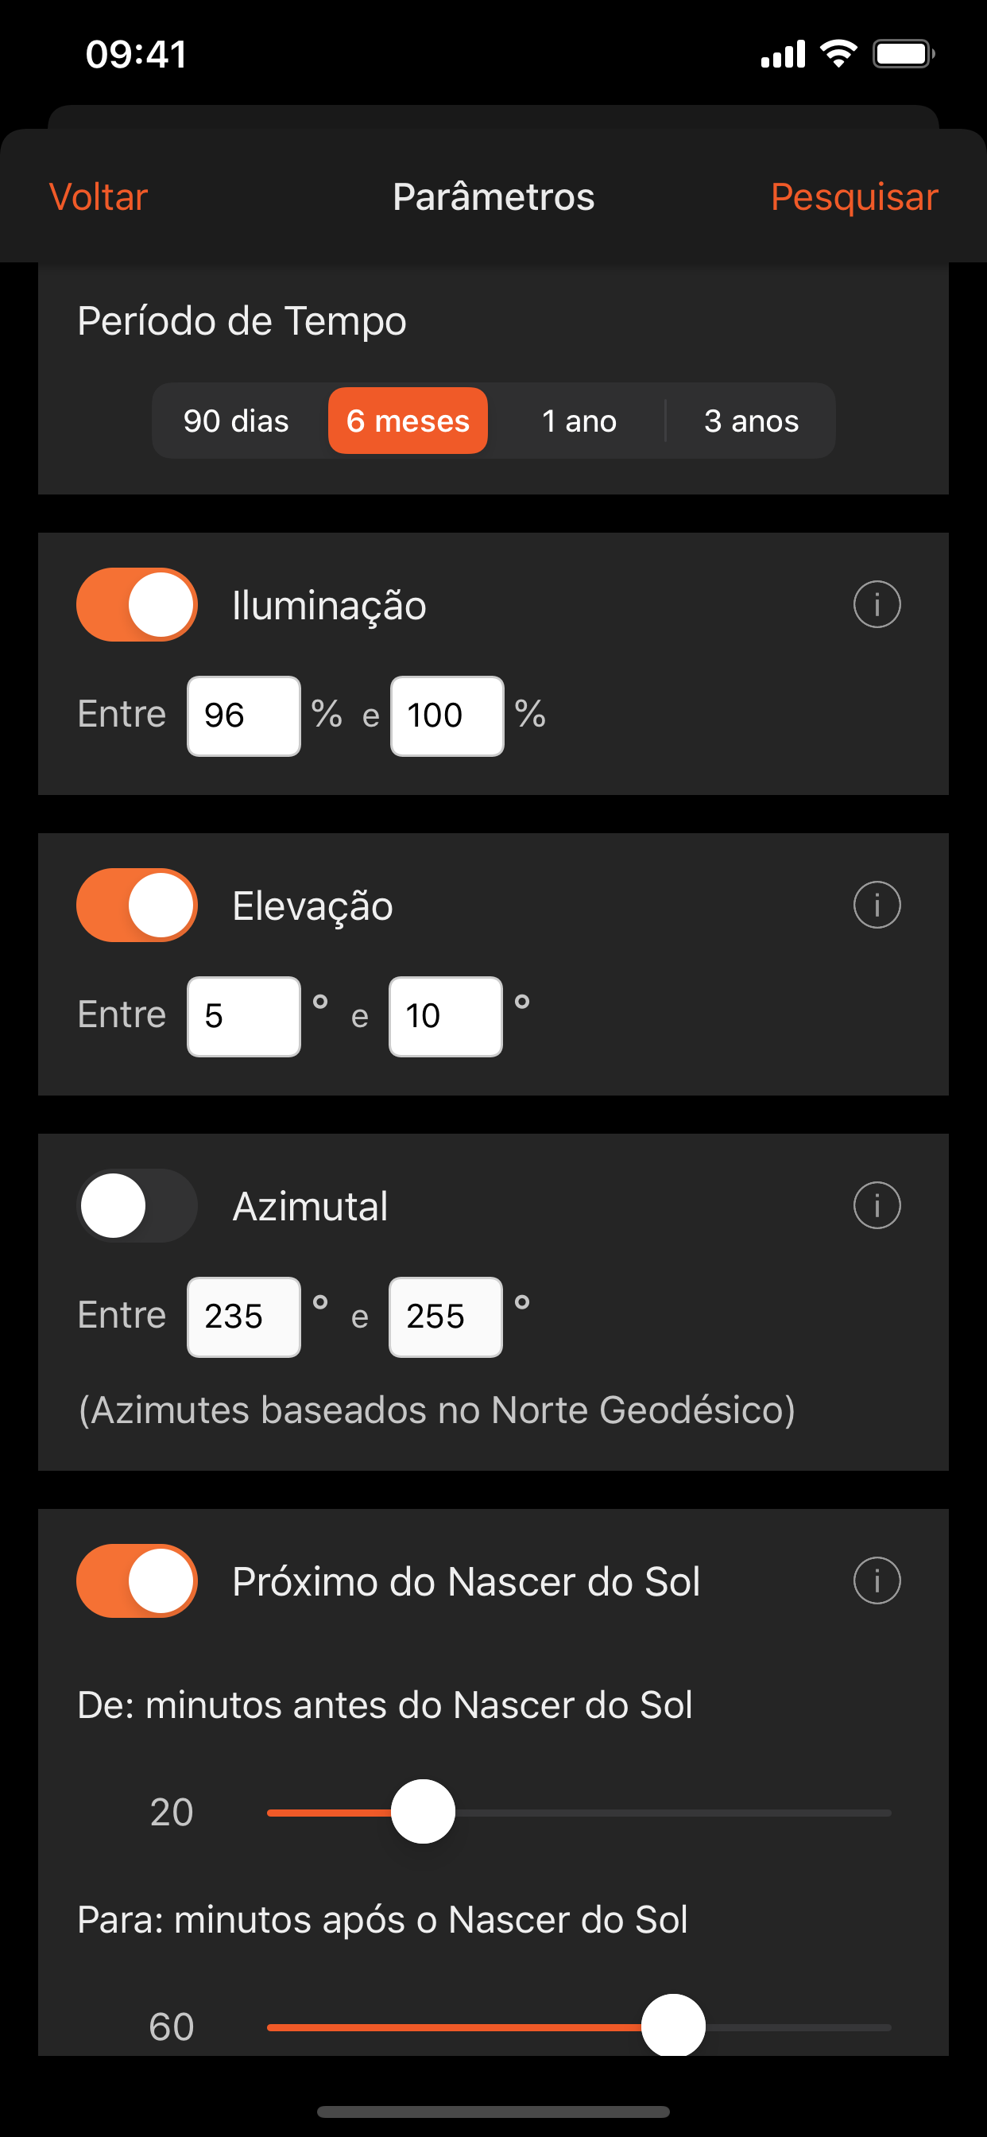987x2137 pixels.
Task: Edit minimum azimuth value field
Action: pos(243,1317)
